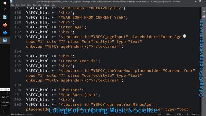Open the Navigate menu
This screenshot has height=116, width=206.
tap(37, 5)
